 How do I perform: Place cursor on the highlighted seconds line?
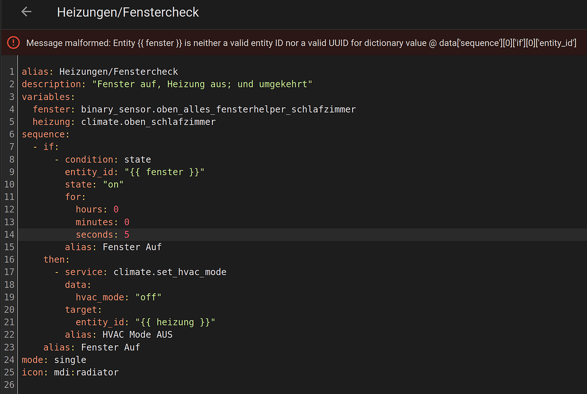tap(102, 234)
